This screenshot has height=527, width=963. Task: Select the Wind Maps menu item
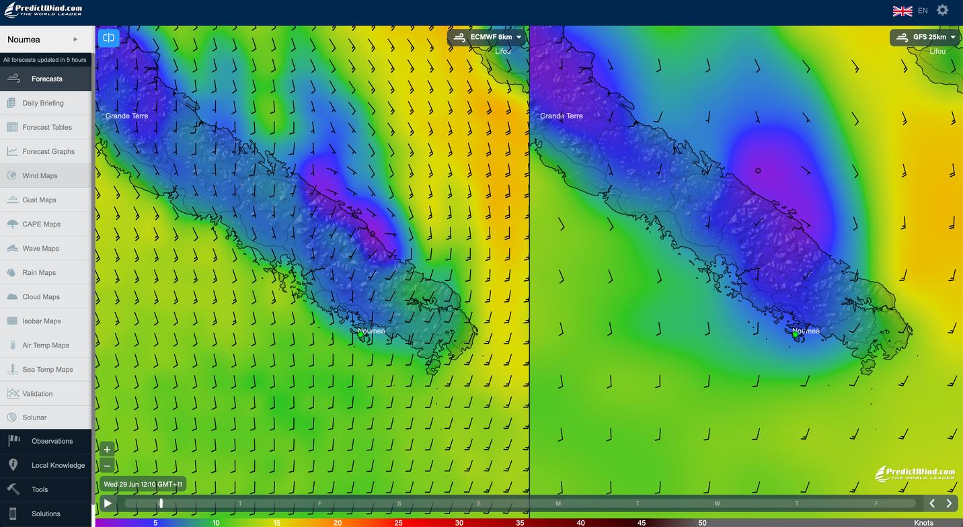point(46,175)
